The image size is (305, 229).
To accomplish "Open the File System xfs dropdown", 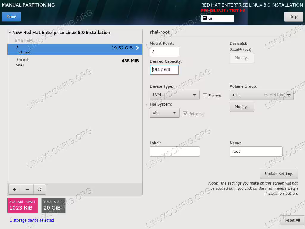I will (x=164, y=113).
